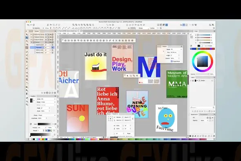Toggle the Canvas 1 checkbox
This screenshot has height=161, width=241.
[x=34, y=42]
